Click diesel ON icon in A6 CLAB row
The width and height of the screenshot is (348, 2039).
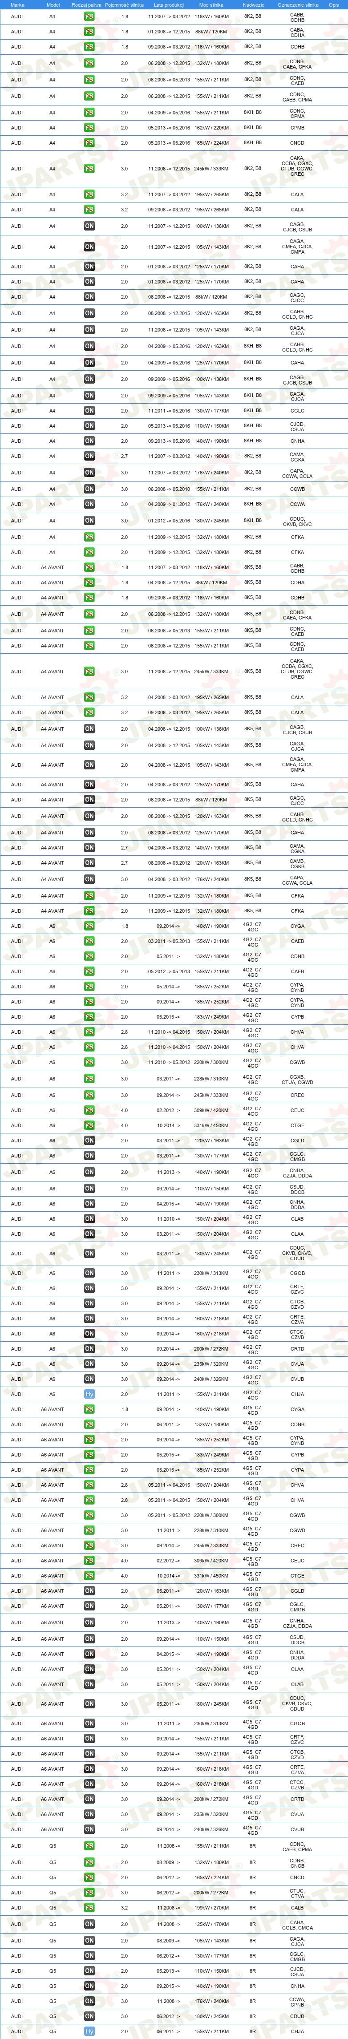point(89,1219)
